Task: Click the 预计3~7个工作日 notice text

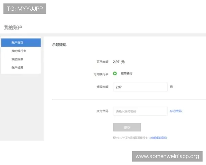Action: pyautogui.click(x=130, y=138)
